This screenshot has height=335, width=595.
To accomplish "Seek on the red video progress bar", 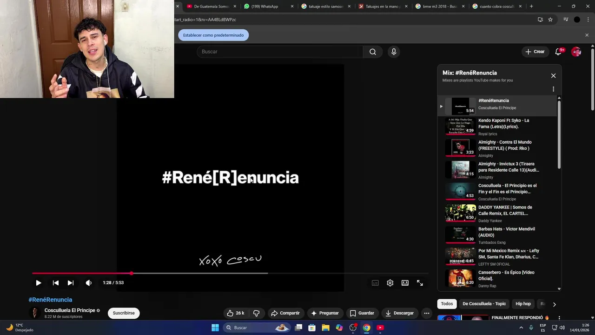I will pyautogui.click(x=230, y=273).
